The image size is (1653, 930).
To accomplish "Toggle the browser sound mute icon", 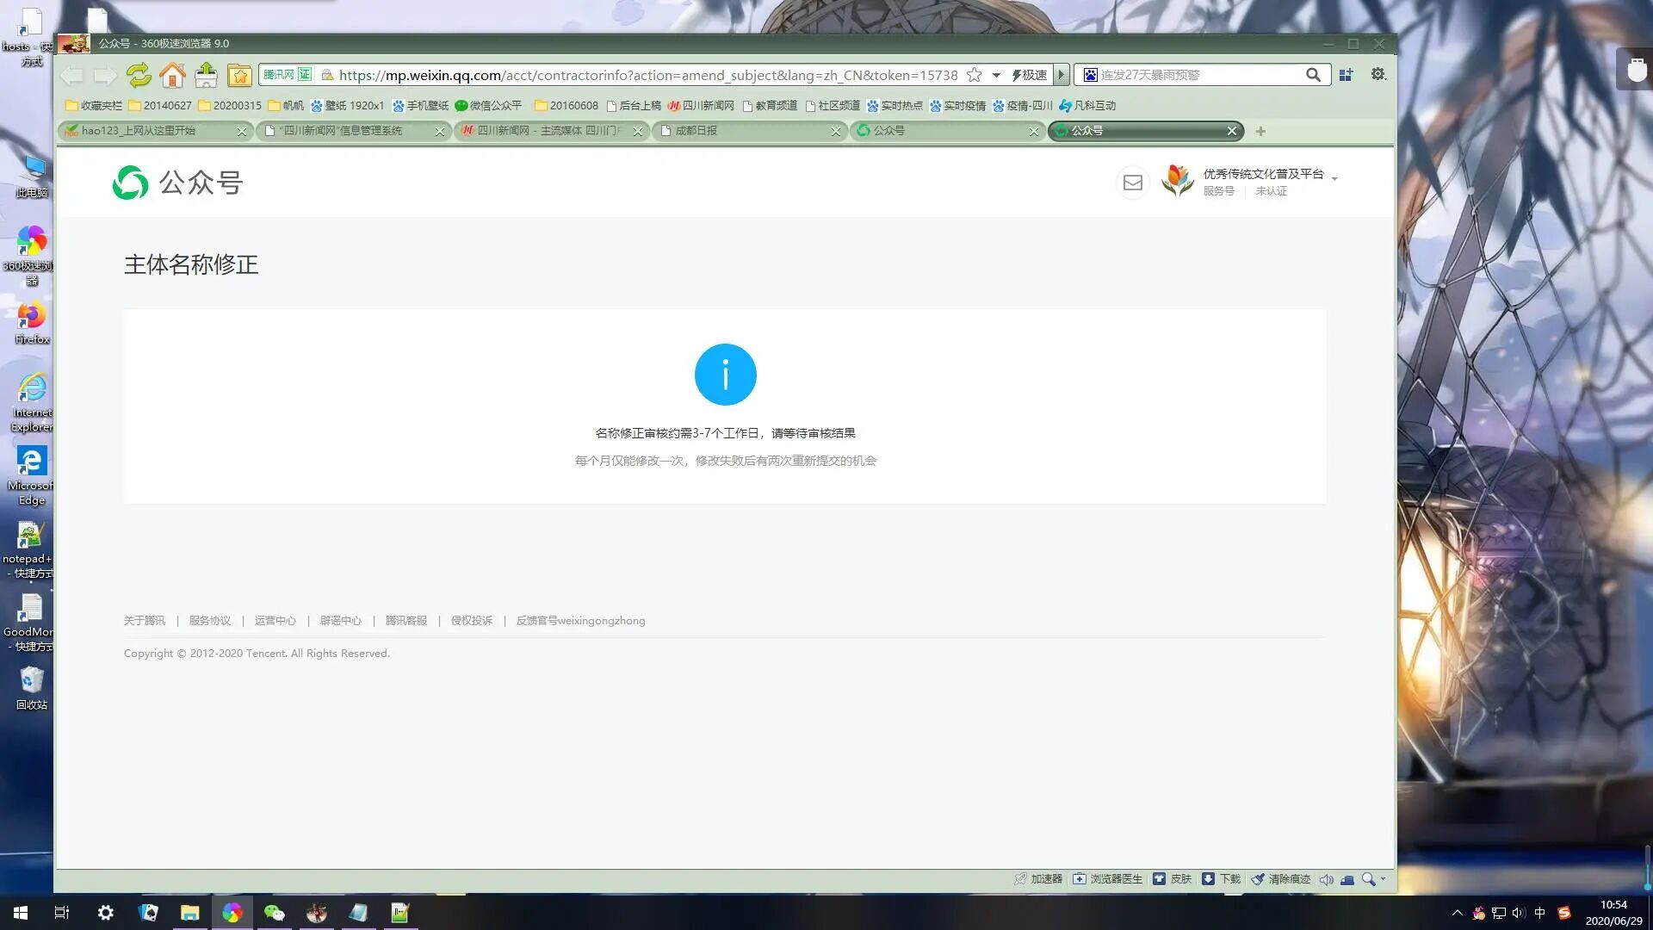I will pos(1326,879).
